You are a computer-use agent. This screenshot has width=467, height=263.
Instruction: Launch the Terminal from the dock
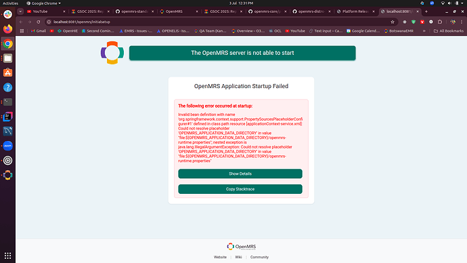[x=7, y=102]
